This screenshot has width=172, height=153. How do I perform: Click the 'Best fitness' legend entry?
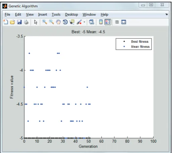coord(140,42)
